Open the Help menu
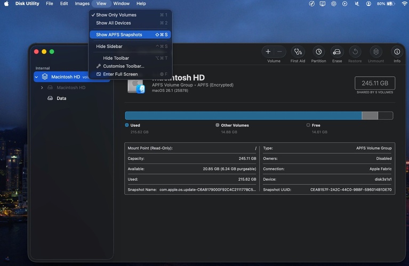The width and height of the screenshot is (409, 266). [141, 4]
